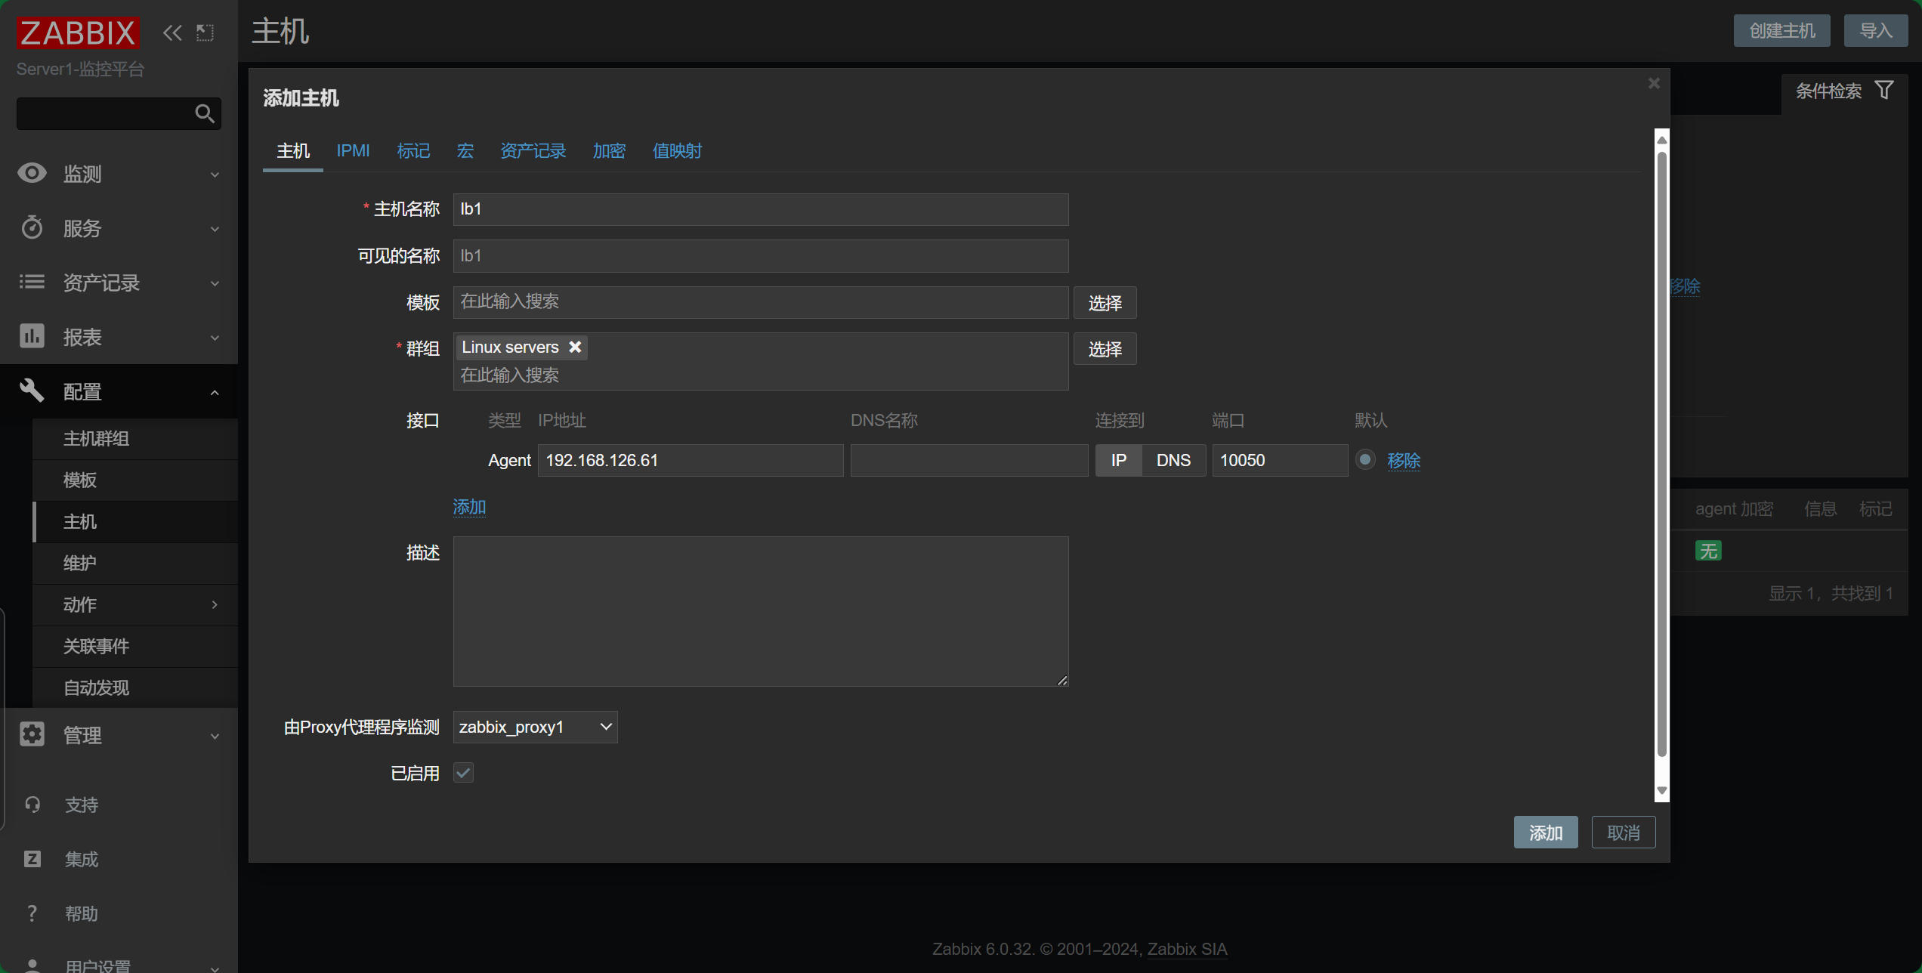The width and height of the screenshot is (1922, 973).
Task: Click the 移除 link for Agent interface
Action: [1404, 460]
